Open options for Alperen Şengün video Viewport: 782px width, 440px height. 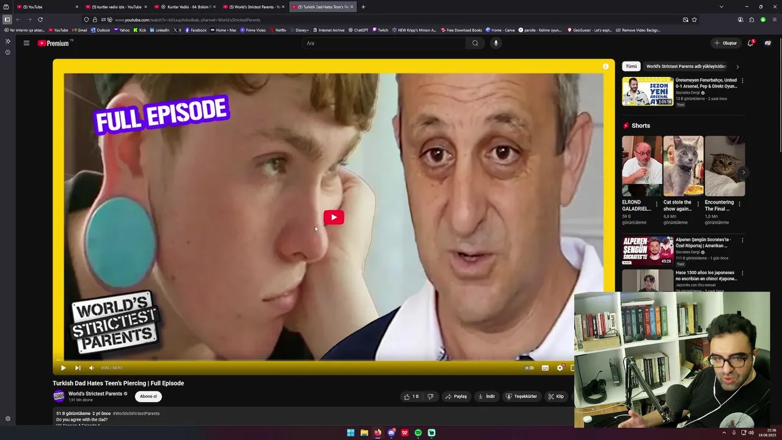pyautogui.click(x=742, y=240)
